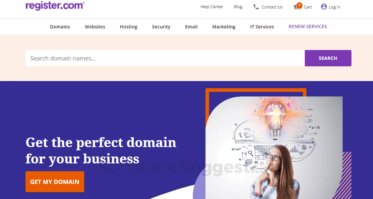Click the Contact Us link text

point(272,7)
